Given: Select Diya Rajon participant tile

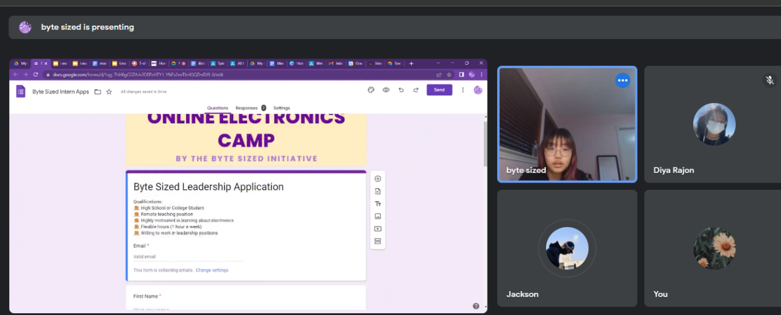Looking at the screenshot, I should [x=713, y=125].
